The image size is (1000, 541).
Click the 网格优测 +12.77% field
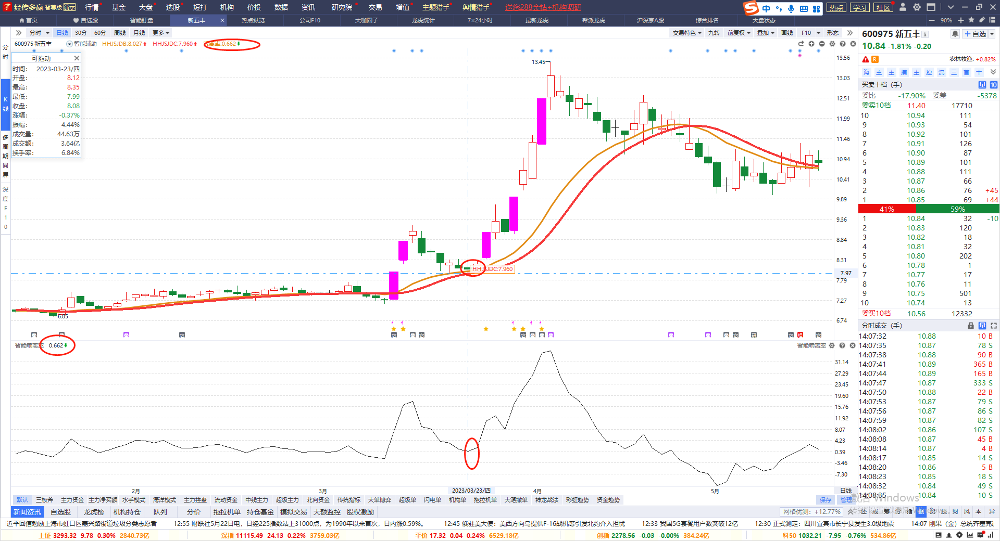[811, 512]
